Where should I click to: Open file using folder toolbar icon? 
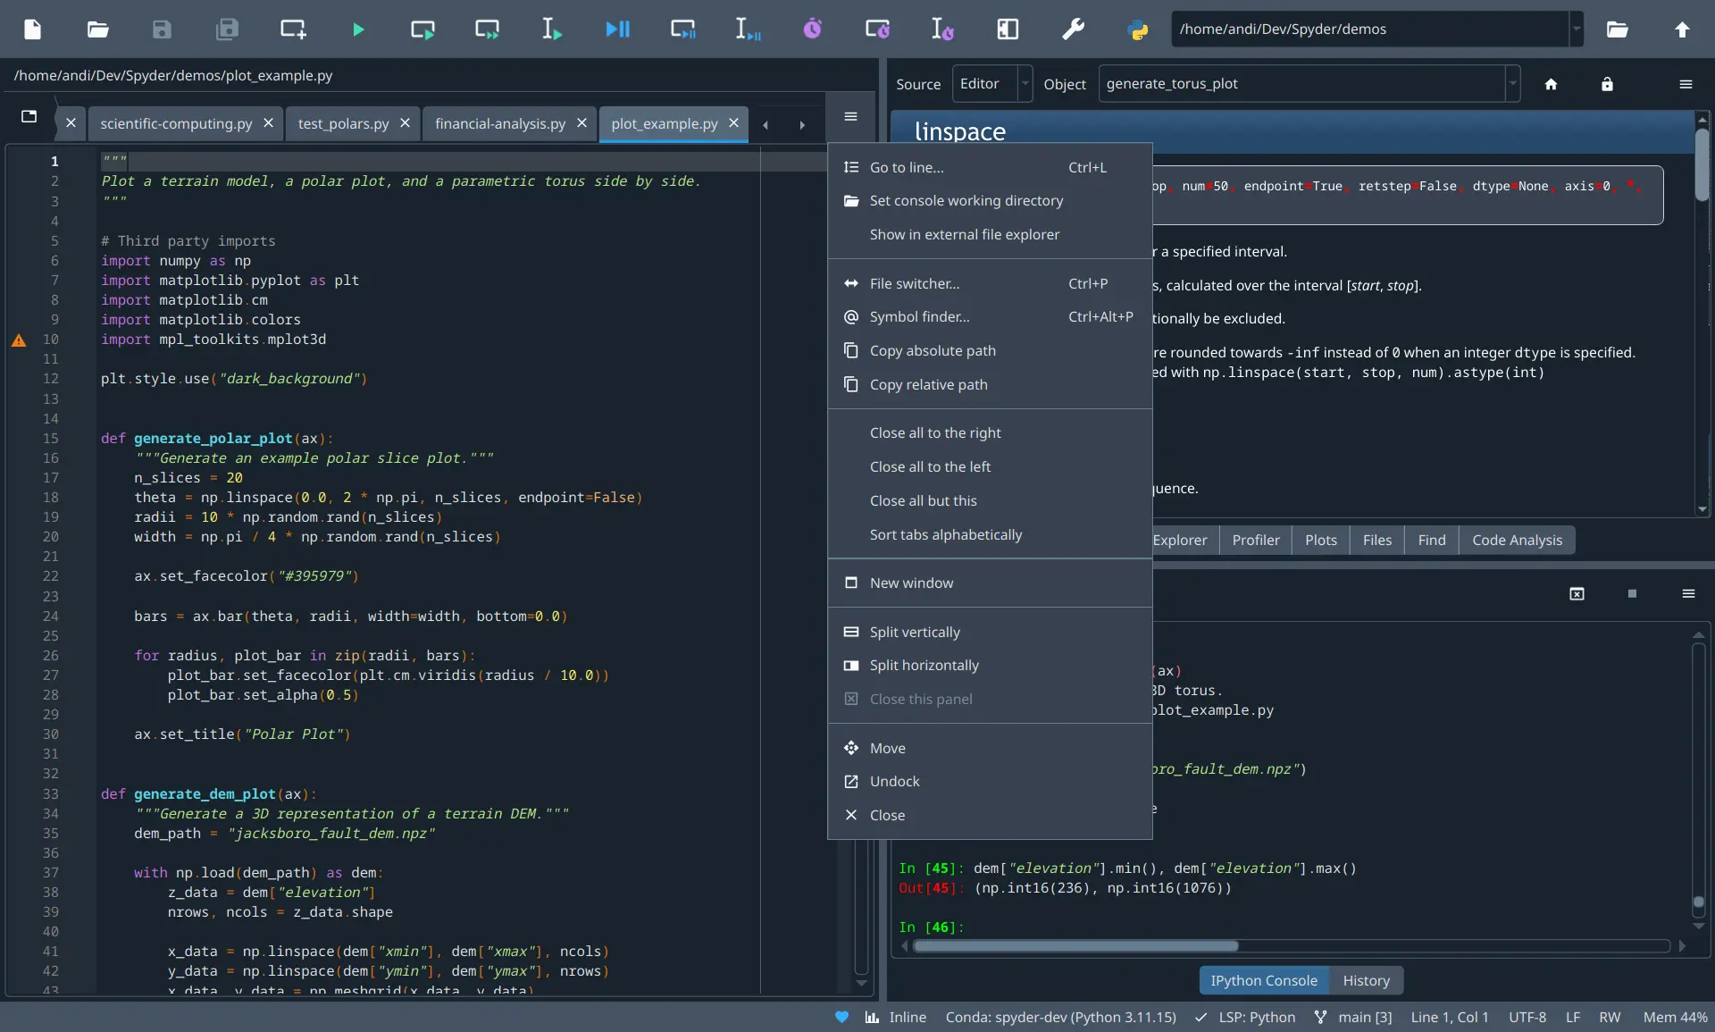tap(97, 29)
